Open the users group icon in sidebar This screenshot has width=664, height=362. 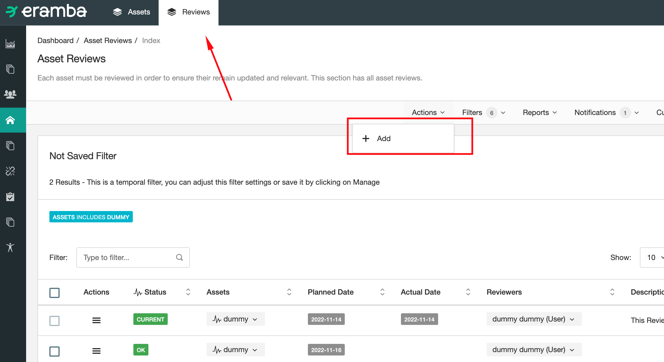[10, 94]
